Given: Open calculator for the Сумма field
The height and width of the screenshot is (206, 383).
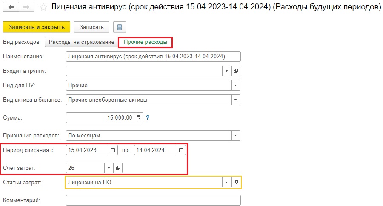Looking at the screenshot, I should pos(138,118).
